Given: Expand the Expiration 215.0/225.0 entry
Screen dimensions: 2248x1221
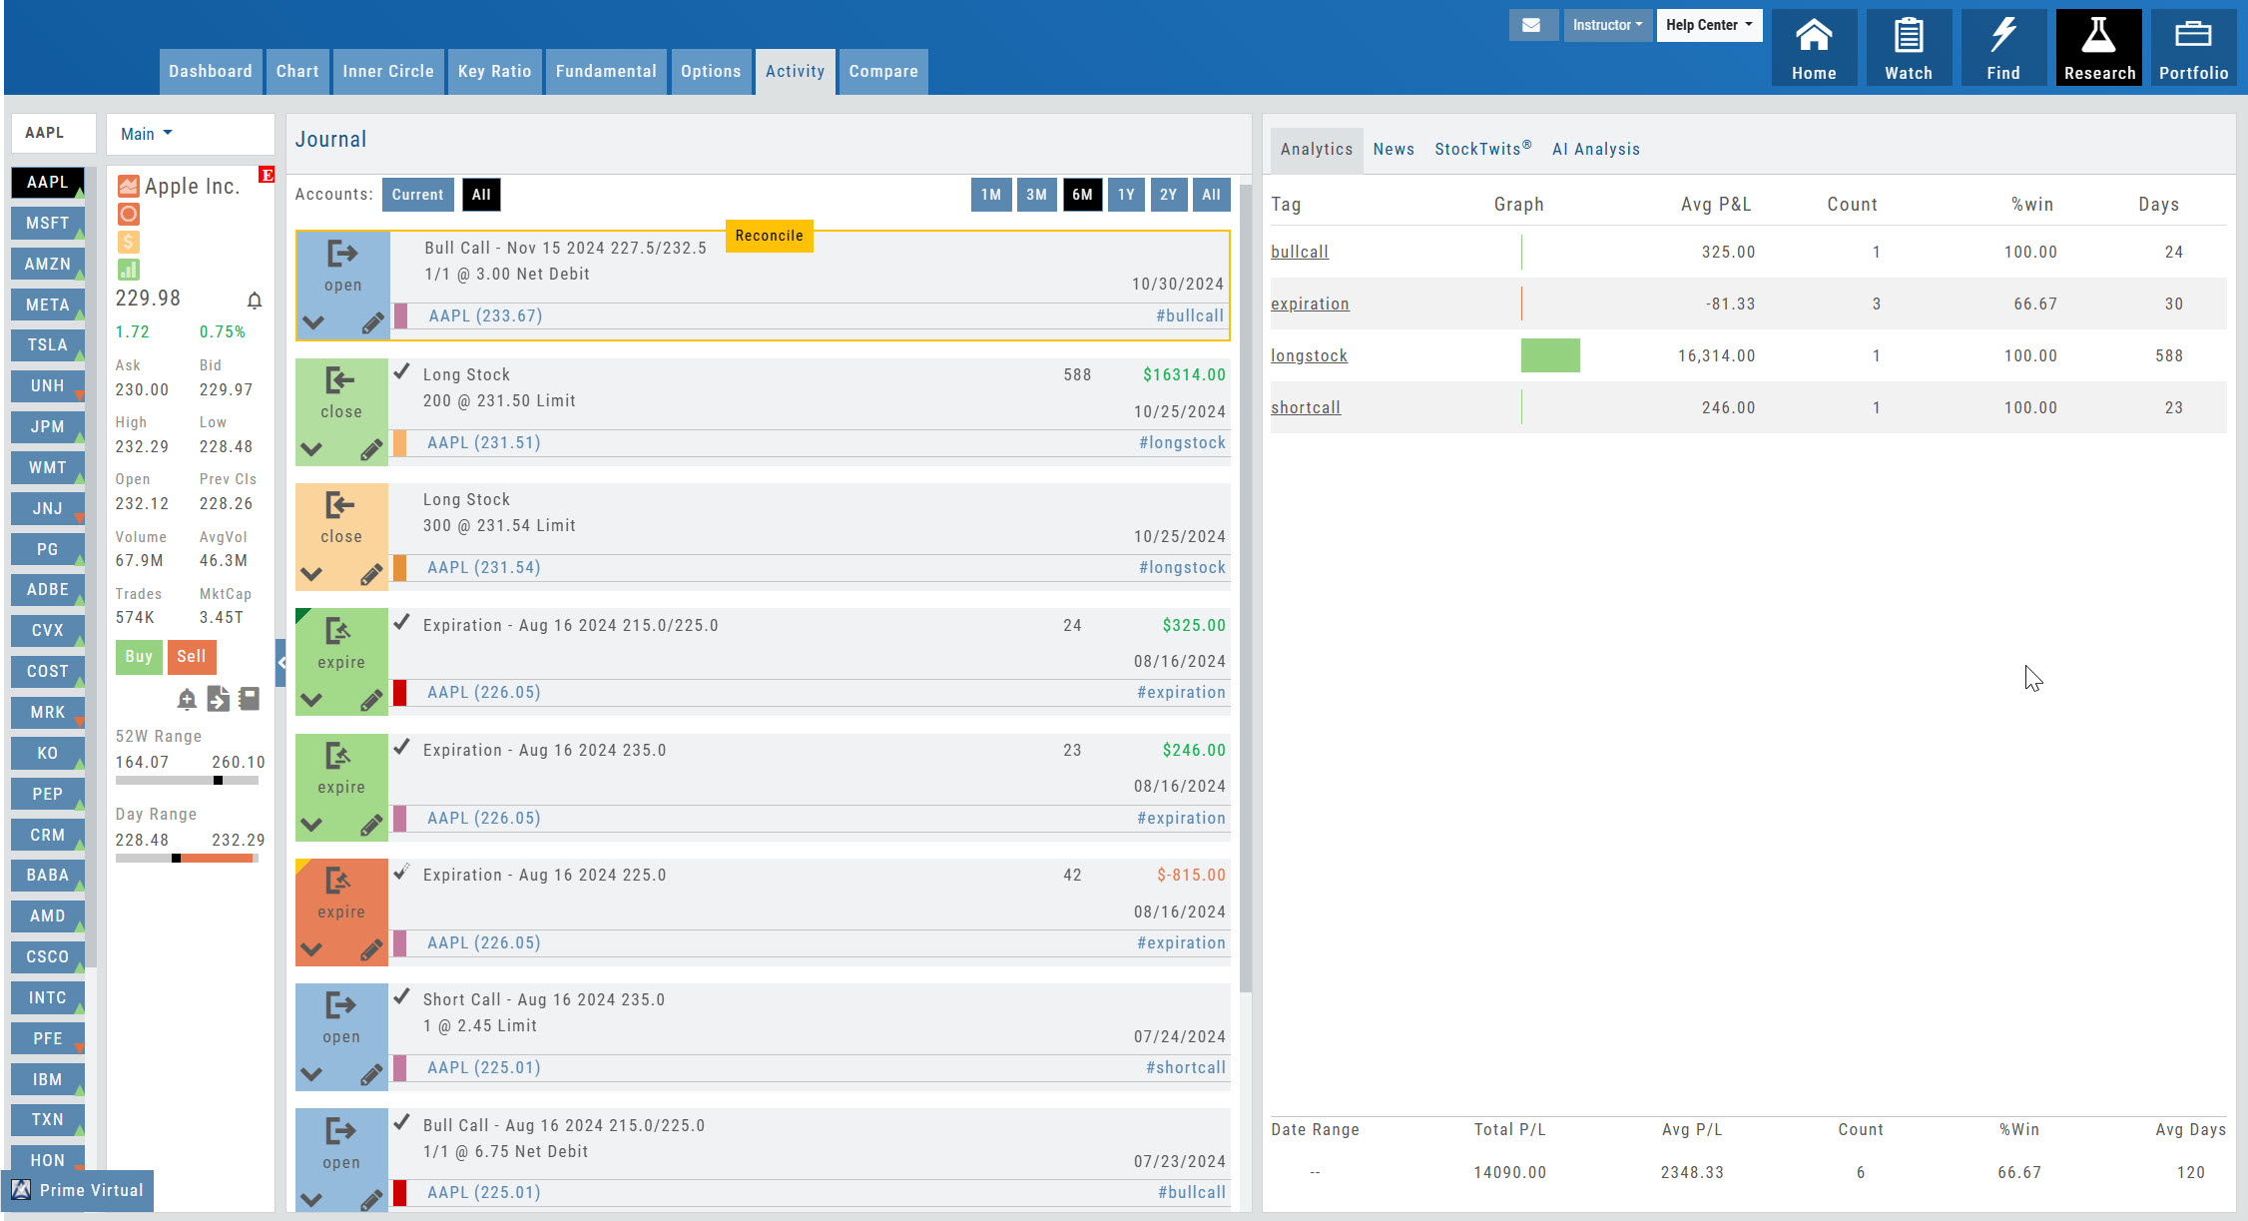Looking at the screenshot, I should pyautogui.click(x=311, y=701).
